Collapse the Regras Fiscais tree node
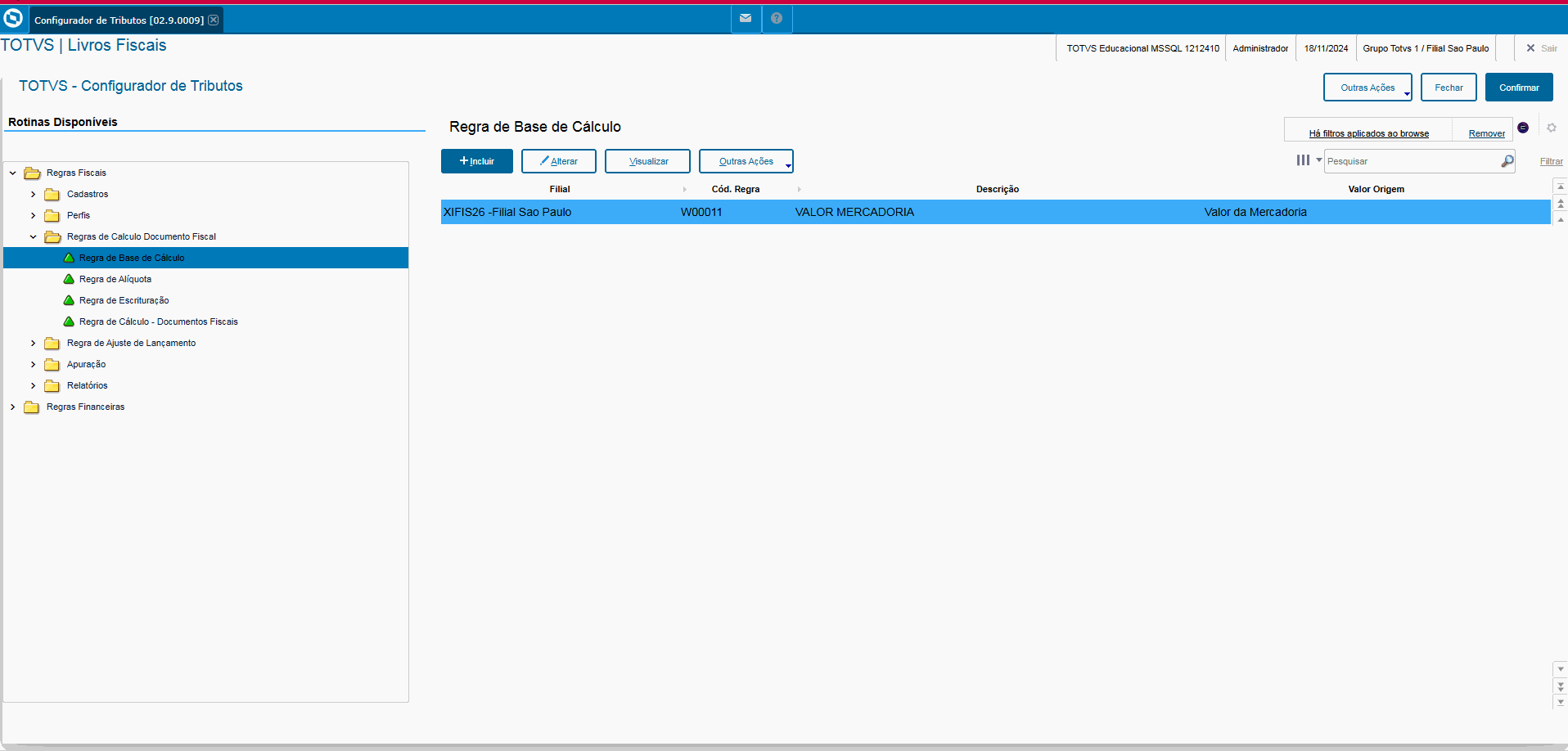The image size is (1568, 751). [x=13, y=173]
